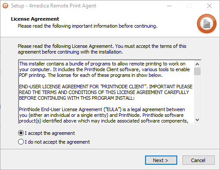The width and height of the screenshot is (220, 170).
Task: Close the 4medica Setup window
Action: [x=209, y=6]
